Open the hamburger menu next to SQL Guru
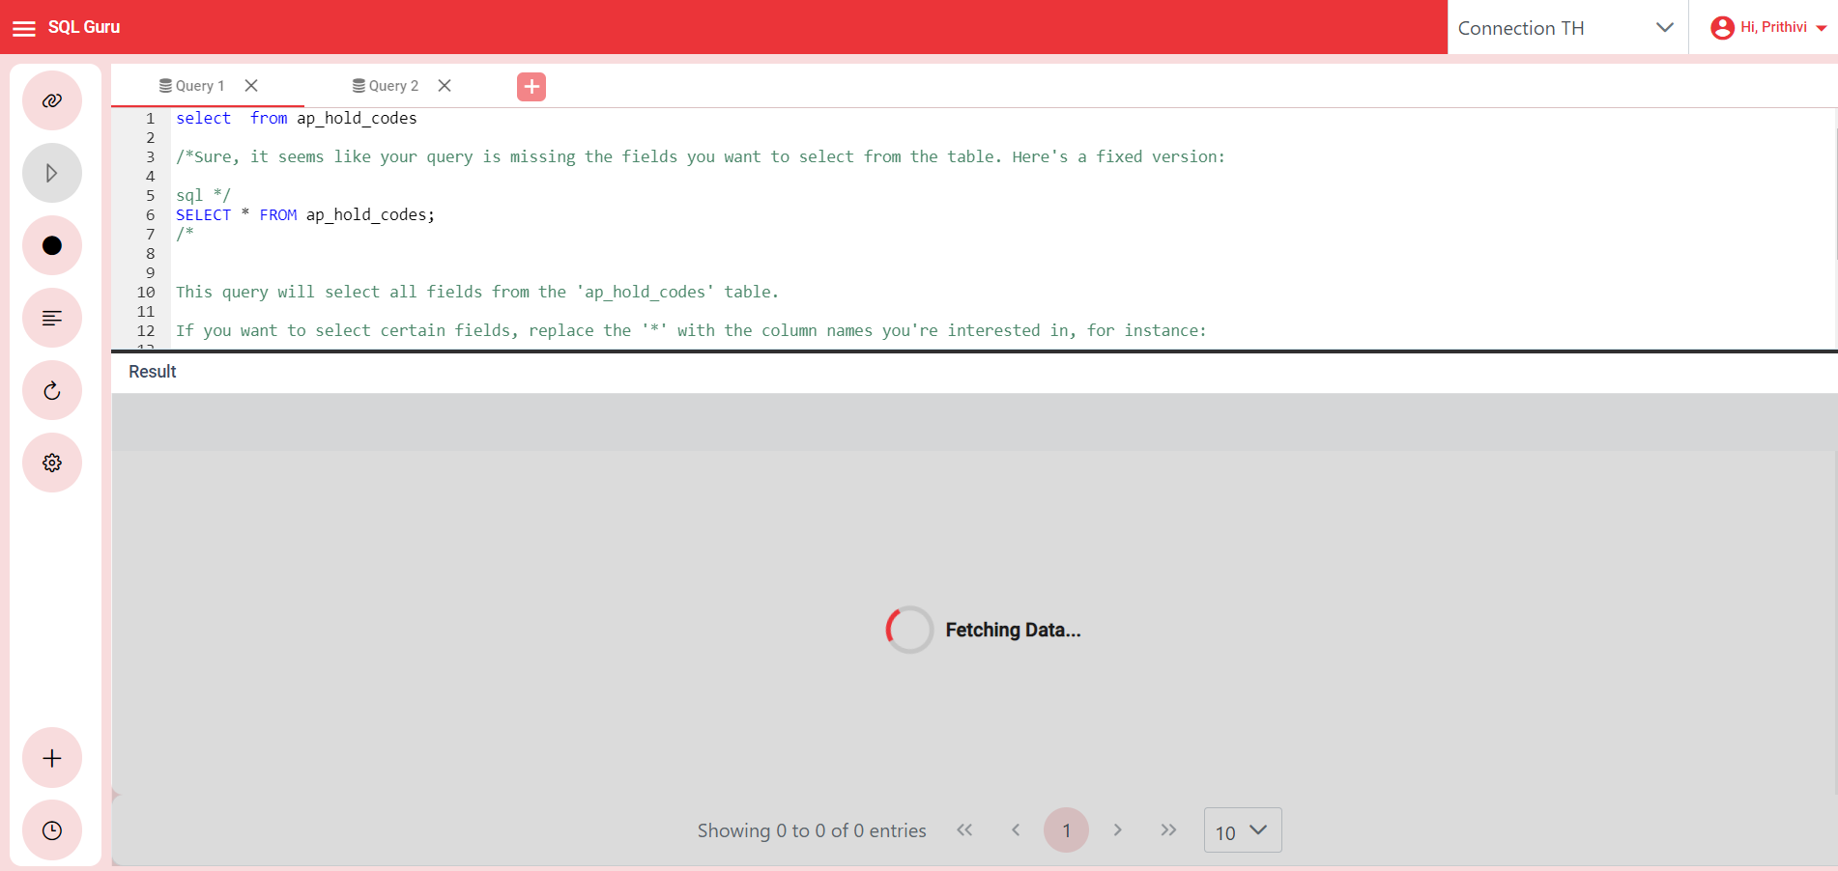Image resolution: width=1838 pixels, height=871 pixels. 24,28
